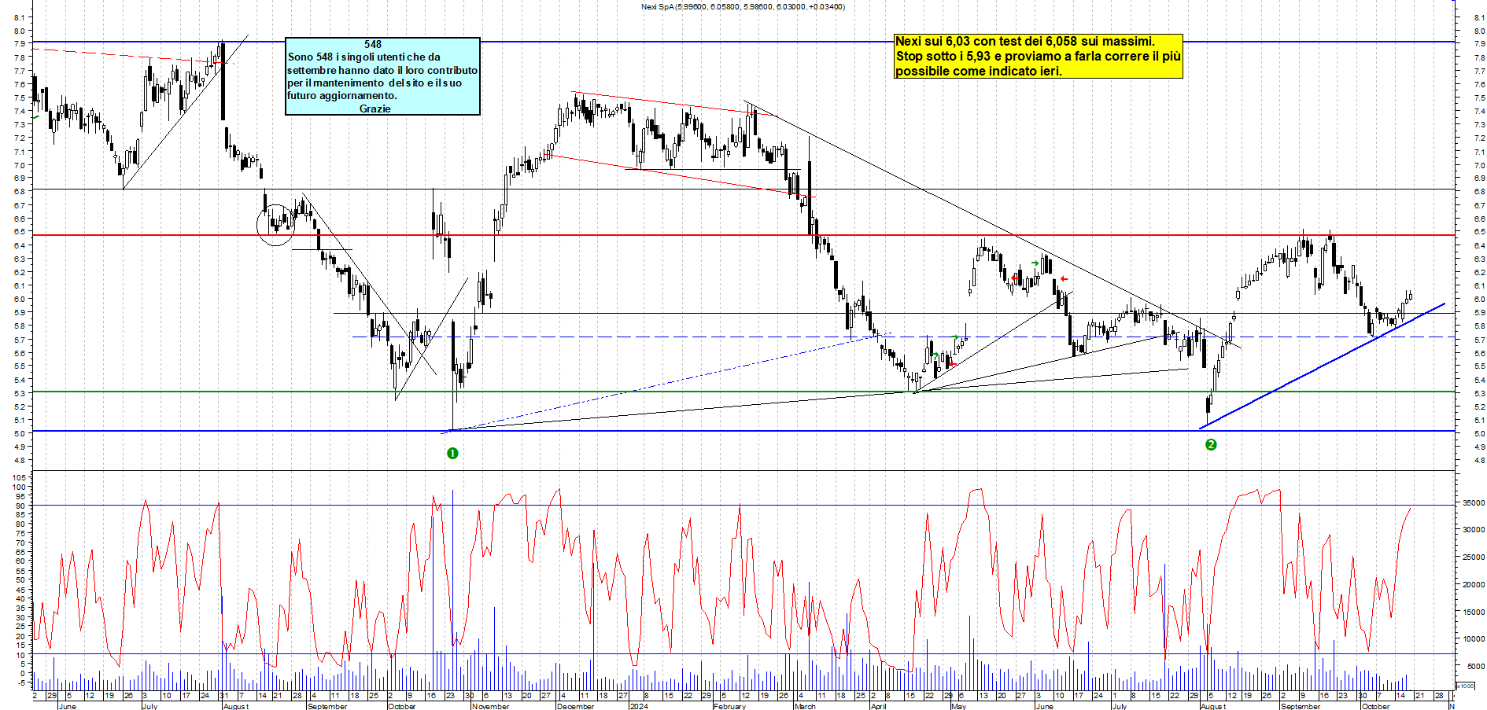The height and width of the screenshot is (710, 1487).
Task: Click the black circle drawn on August candles
Action: click(x=275, y=225)
